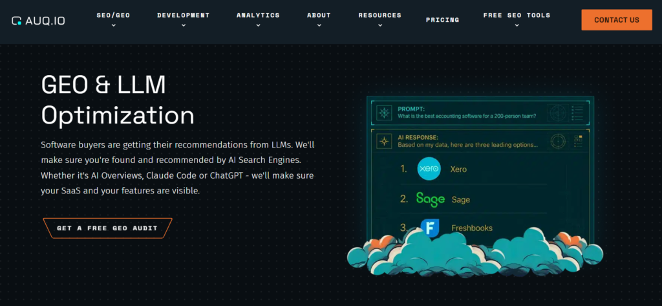This screenshot has width=662, height=306.
Task: Click the GEO & LLM Optimization heading
Action: (x=118, y=100)
